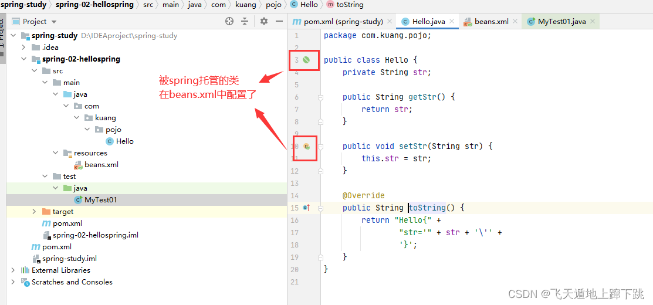Open Project panel settings gear
Image resolution: width=653 pixels, height=305 pixels.
point(263,21)
